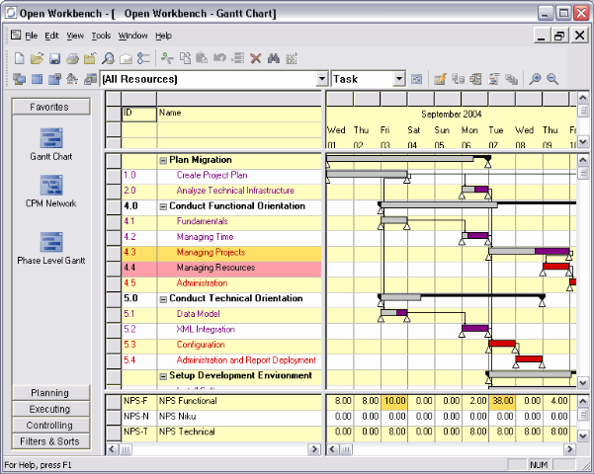
Task: Click the New file icon
Action: (x=19, y=58)
